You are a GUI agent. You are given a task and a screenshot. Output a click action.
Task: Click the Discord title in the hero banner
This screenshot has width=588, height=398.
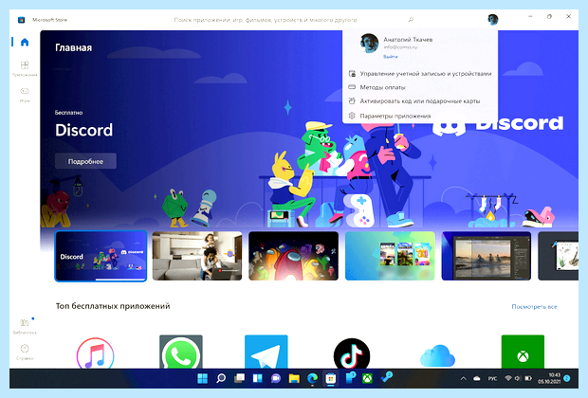click(83, 130)
